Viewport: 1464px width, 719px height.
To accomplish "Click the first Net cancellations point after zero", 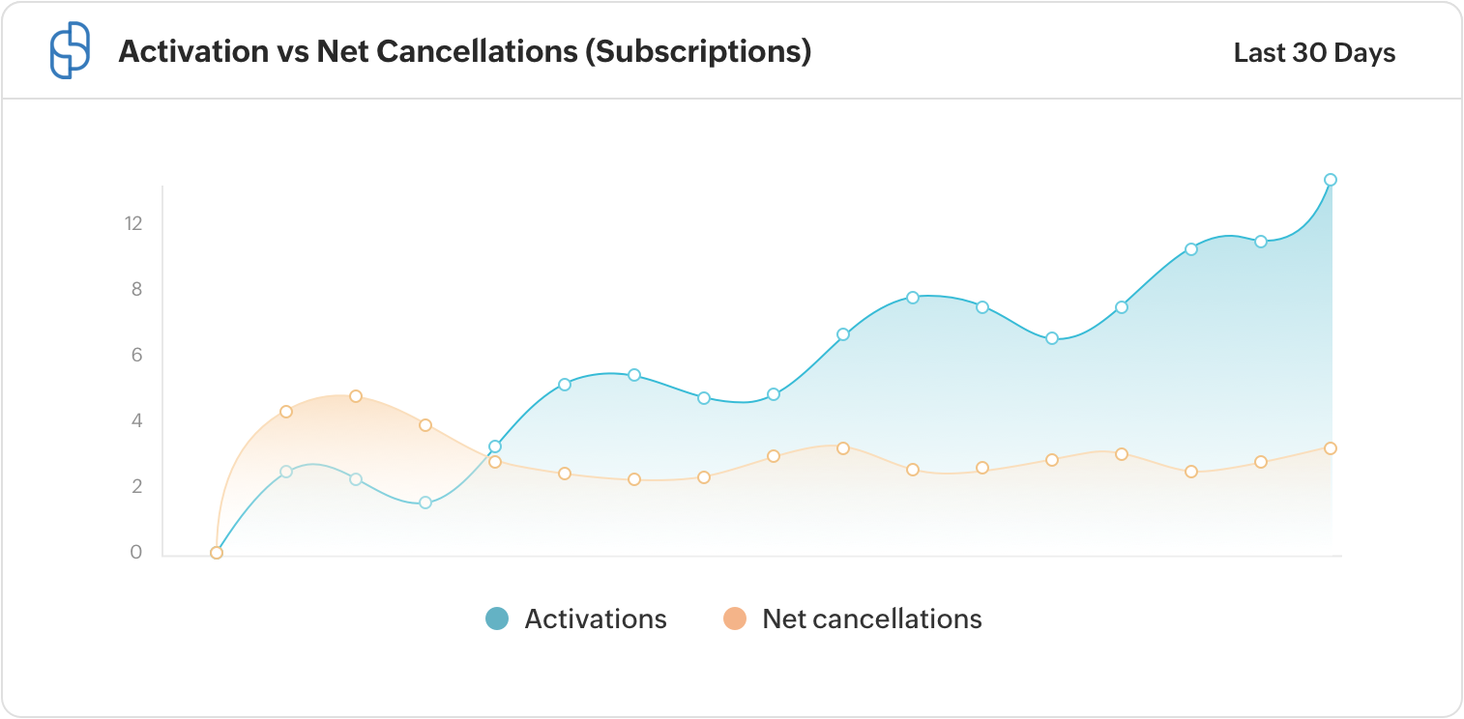I will (x=286, y=412).
